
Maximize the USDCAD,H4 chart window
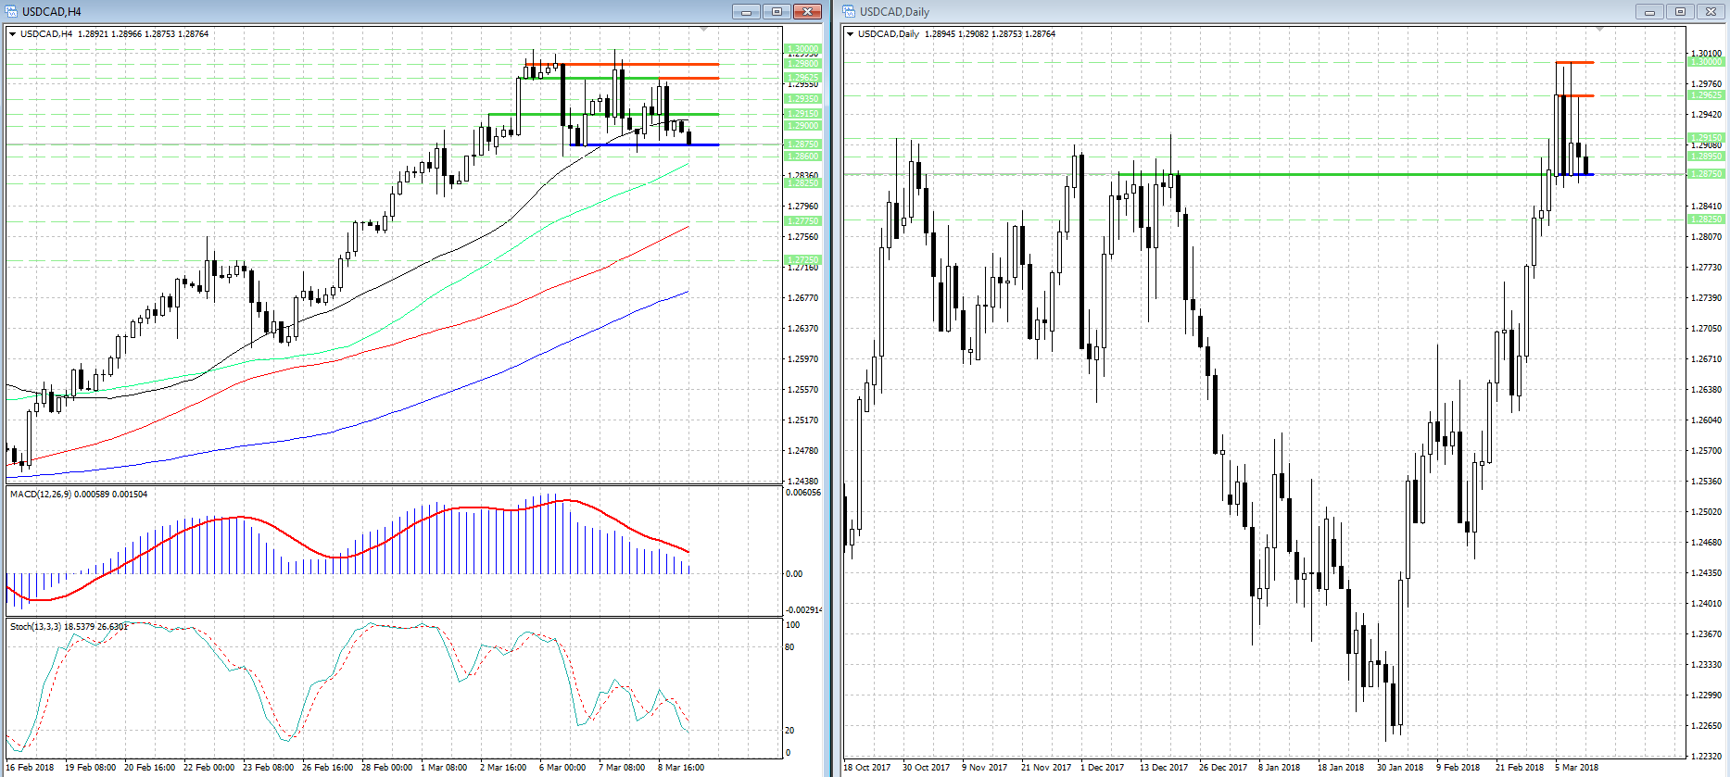point(777,12)
